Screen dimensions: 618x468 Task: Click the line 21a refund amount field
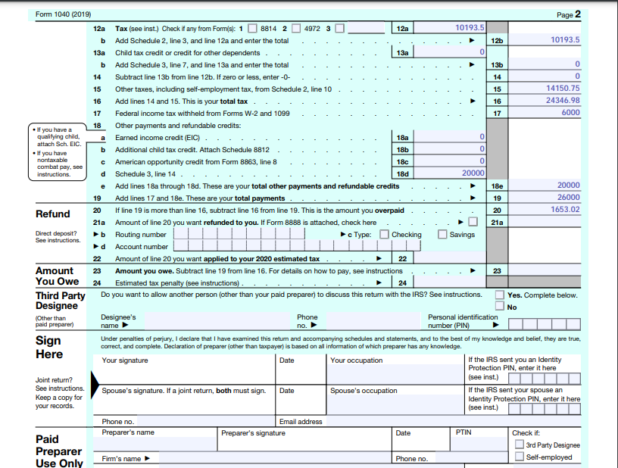pyautogui.click(x=545, y=222)
